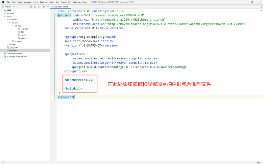Click the Collapse All icon in Project toolbar
This screenshot has width=263, height=164.
click(39, 7)
